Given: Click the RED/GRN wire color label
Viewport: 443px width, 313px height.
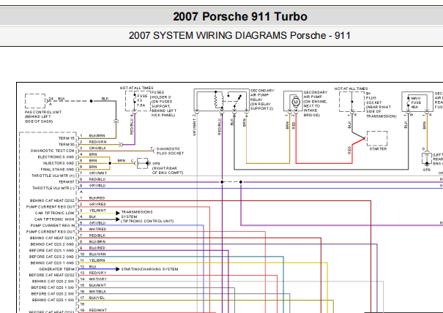Looking at the screenshot, I should [x=97, y=142].
